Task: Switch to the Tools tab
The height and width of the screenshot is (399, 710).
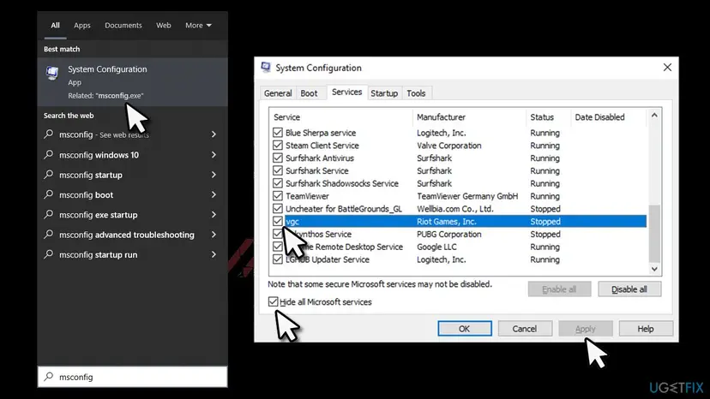Action: point(416,93)
